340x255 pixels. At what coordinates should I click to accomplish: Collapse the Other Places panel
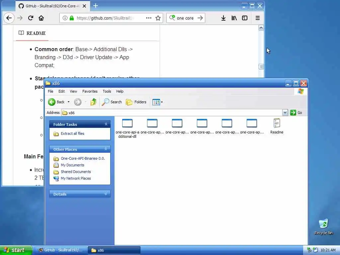[x=106, y=149]
